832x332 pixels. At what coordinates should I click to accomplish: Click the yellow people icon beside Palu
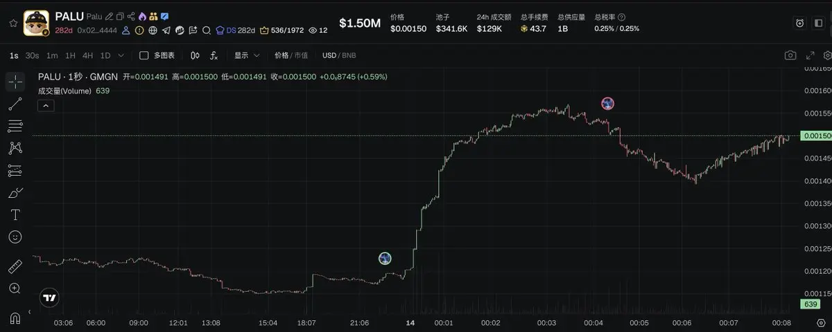point(153,16)
